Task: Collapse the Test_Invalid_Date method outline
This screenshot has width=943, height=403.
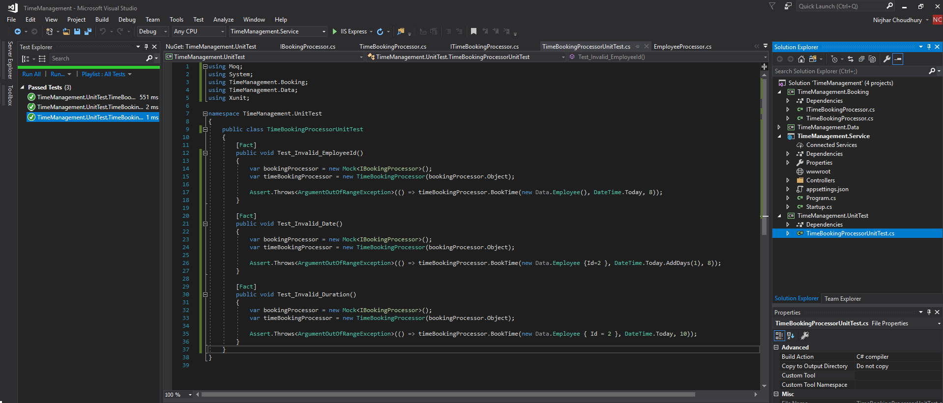Action: (205, 224)
